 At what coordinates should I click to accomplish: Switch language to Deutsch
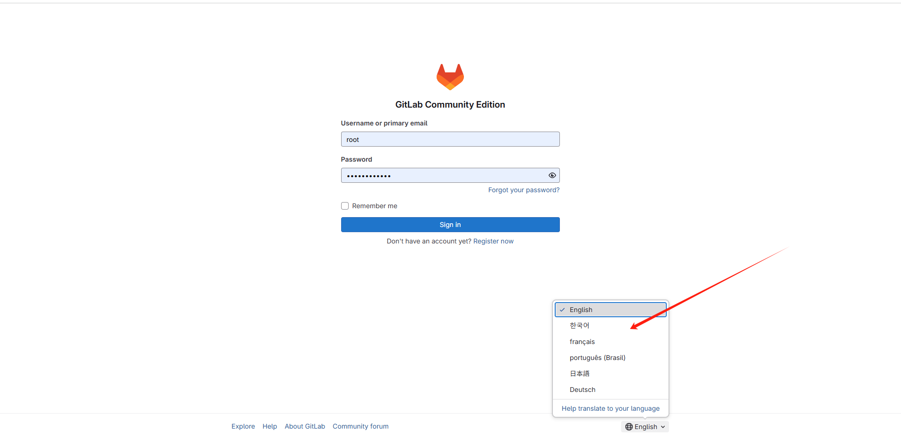[x=611, y=390]
